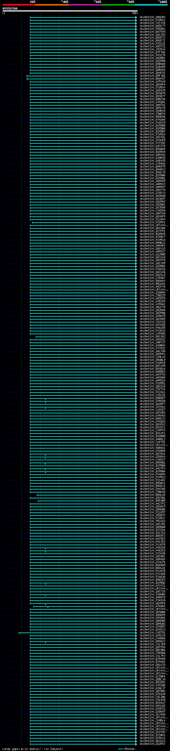
Task: Select hit label UniRef100_C0H8A6
Action: click(152, 638)
